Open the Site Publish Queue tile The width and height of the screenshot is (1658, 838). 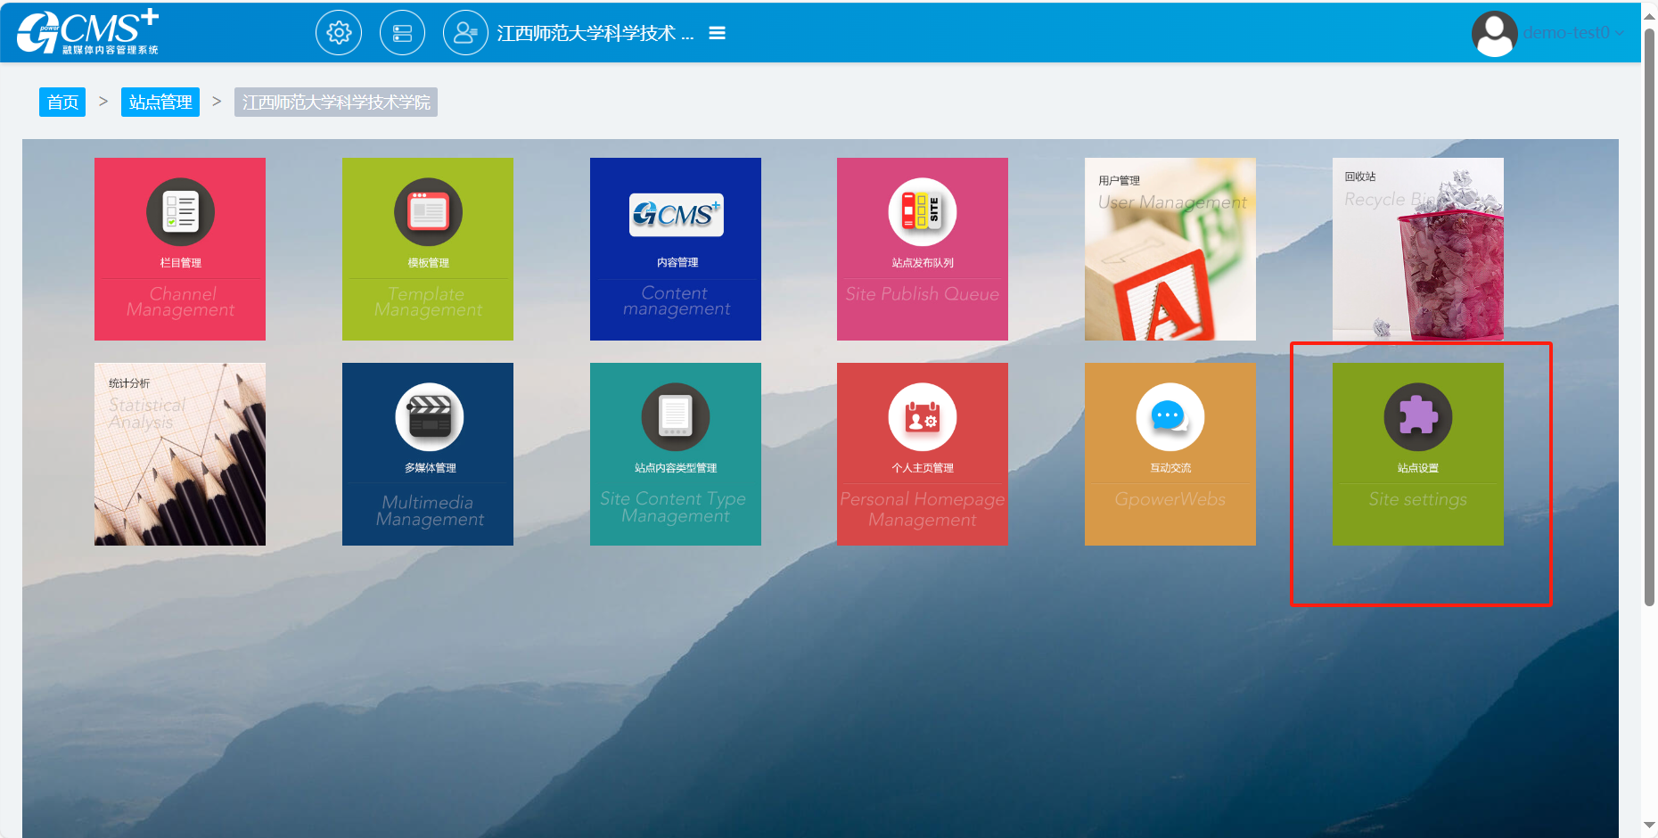coord(923,249)
